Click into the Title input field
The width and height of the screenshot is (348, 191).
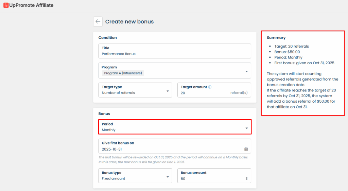(175, 54)
